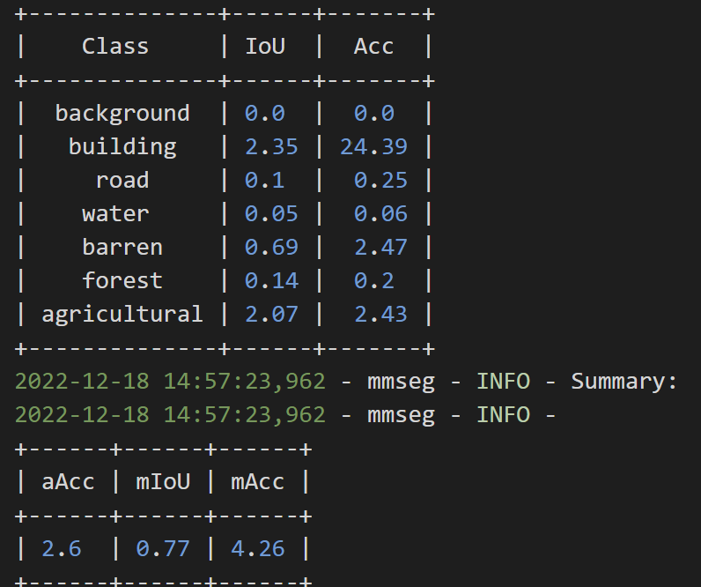
Task: Click the agricultural IoU value 2.07
Action: pyautogui.click(x=271, y=314)
